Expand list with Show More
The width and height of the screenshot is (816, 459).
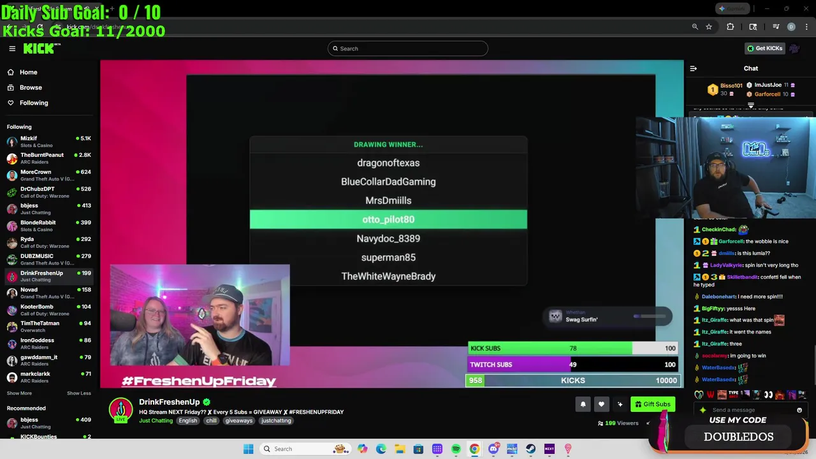pyautogui.click(x=19, y=393)
